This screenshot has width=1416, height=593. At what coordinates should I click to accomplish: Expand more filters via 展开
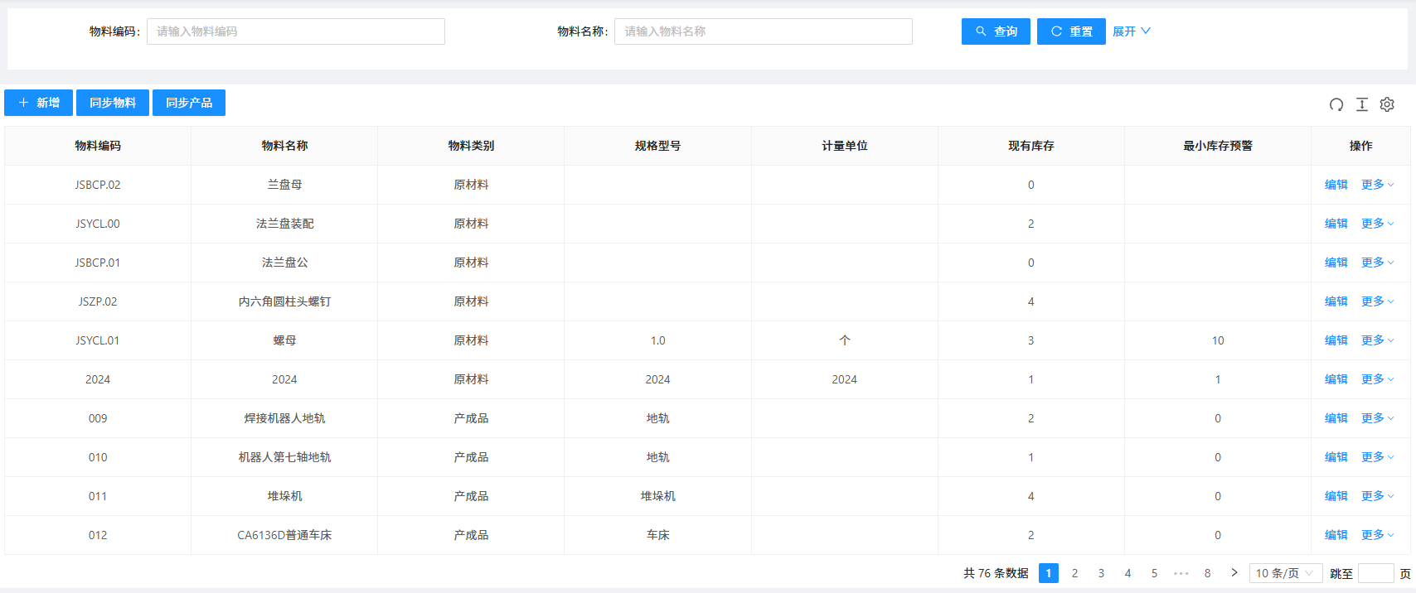tap(1132, 31)
